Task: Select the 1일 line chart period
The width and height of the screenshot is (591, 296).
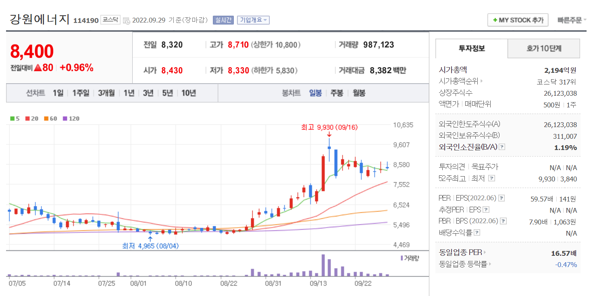Action: tap(58, 93)
